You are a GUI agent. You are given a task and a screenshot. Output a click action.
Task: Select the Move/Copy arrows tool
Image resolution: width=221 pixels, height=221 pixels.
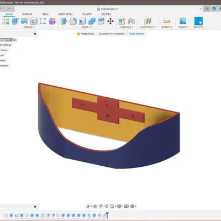(x=110, y=21)
